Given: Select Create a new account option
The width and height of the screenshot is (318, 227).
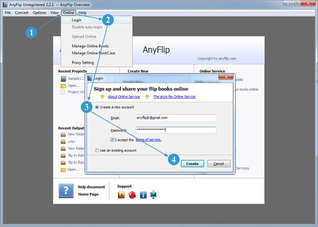Looking at the screenshot, I should point(97,107).
